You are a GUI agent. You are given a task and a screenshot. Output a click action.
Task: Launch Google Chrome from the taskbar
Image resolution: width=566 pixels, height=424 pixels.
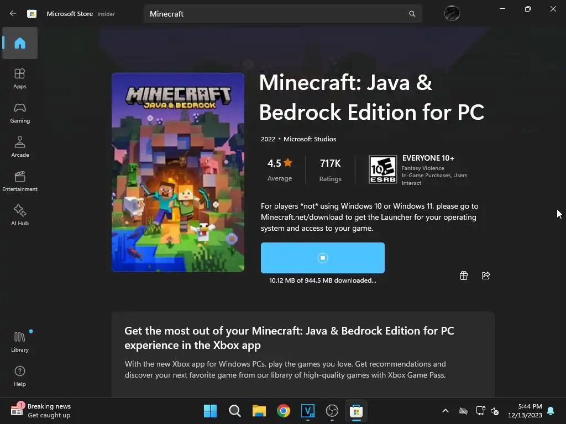[284, 411]
